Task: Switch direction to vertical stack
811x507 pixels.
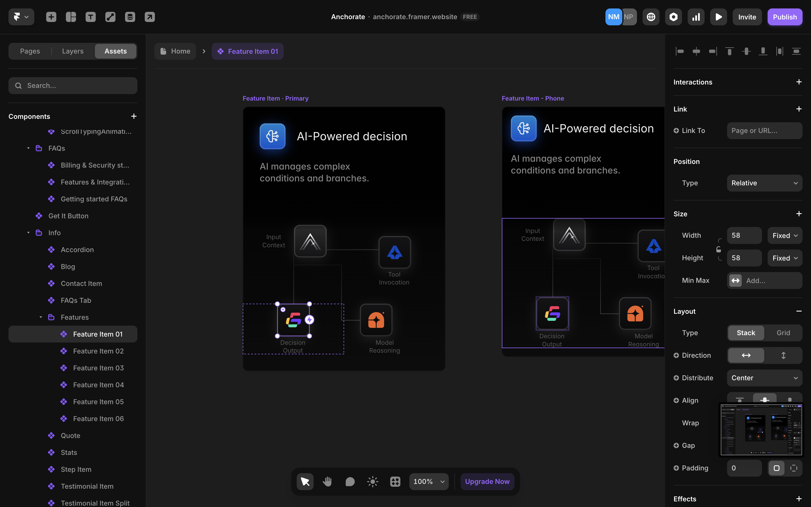Action: point(783,355)
